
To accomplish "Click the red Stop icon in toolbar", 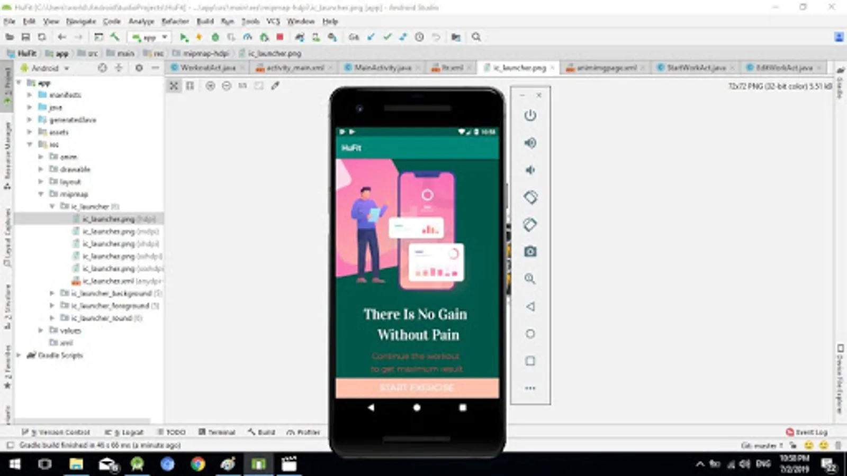I will [280, 37].
